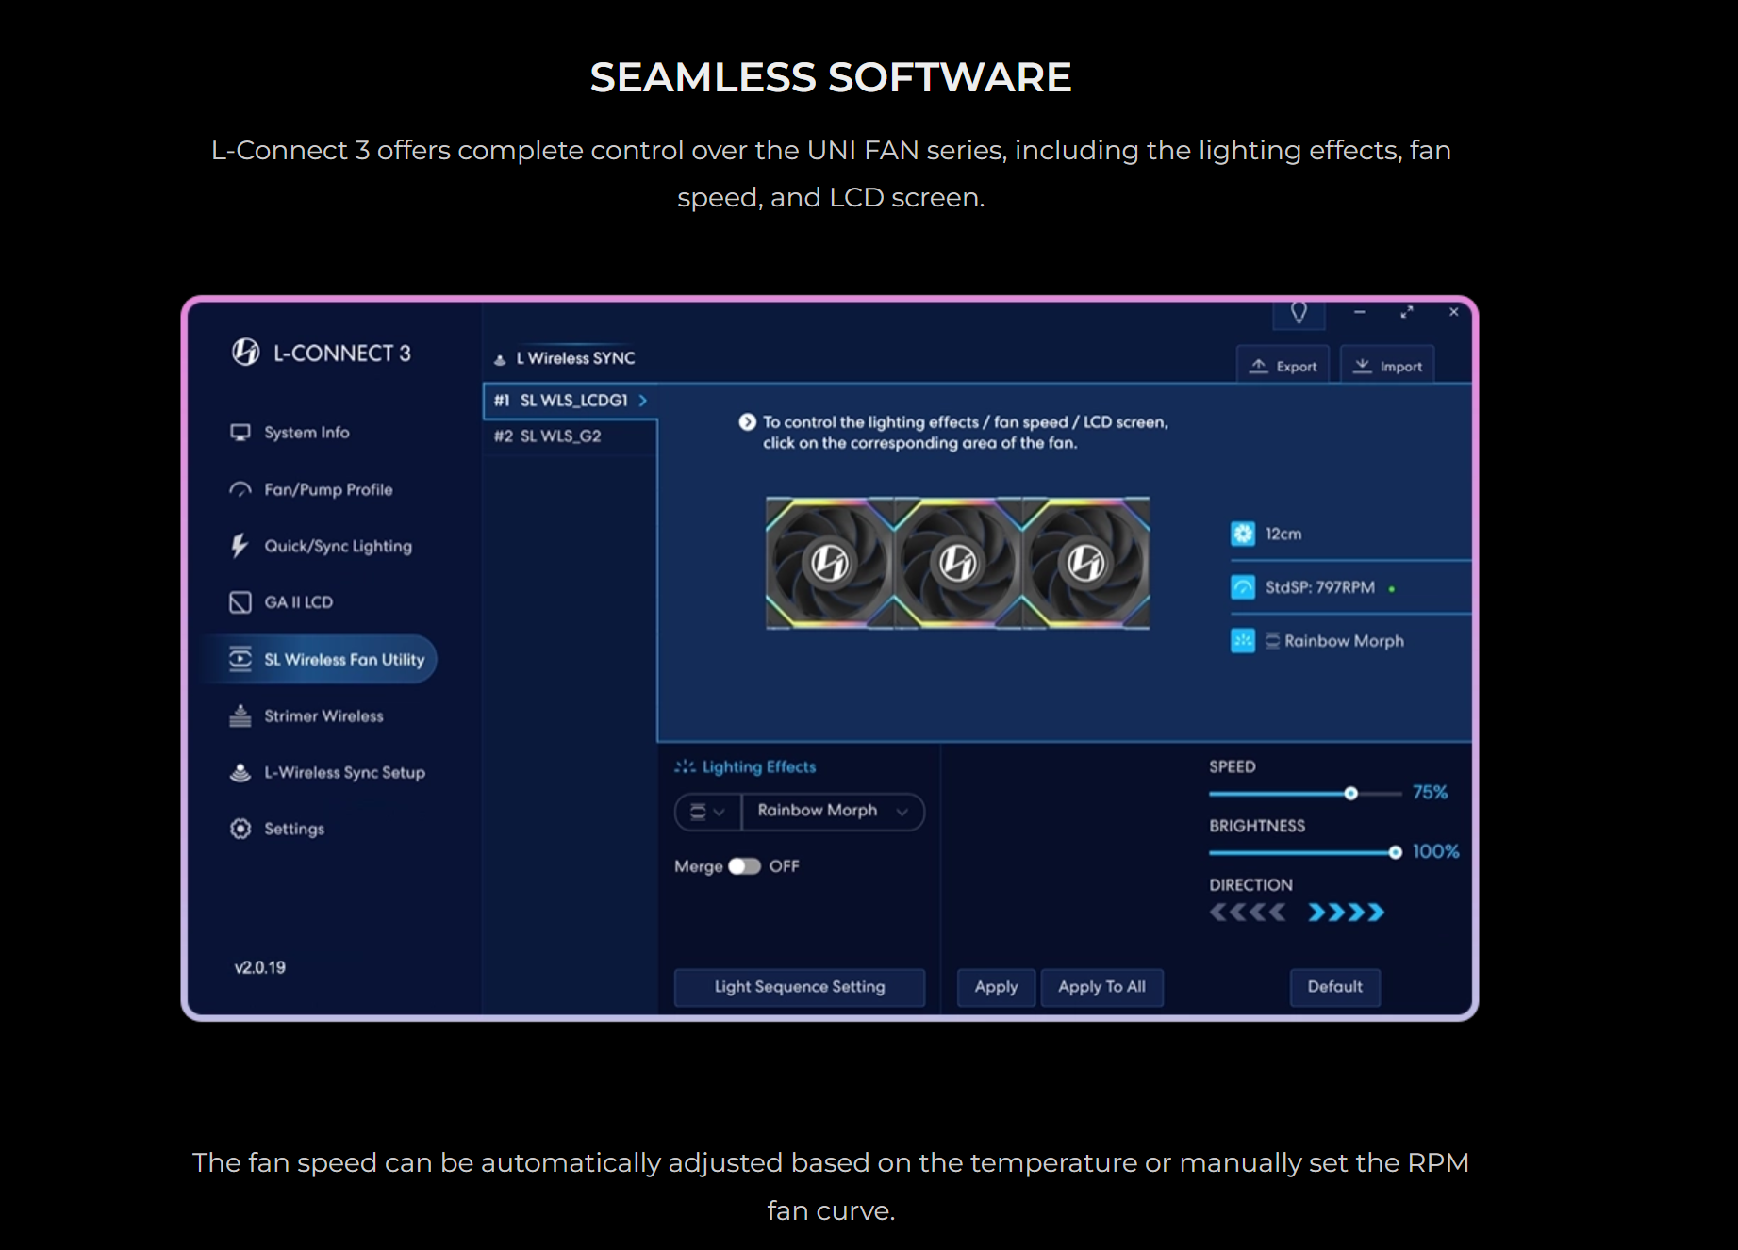This screenshot has width=1738, height=1250.
Task: Select the Fan/Pump Profile section
Action: pyautogui.click(x=326, y=489)
